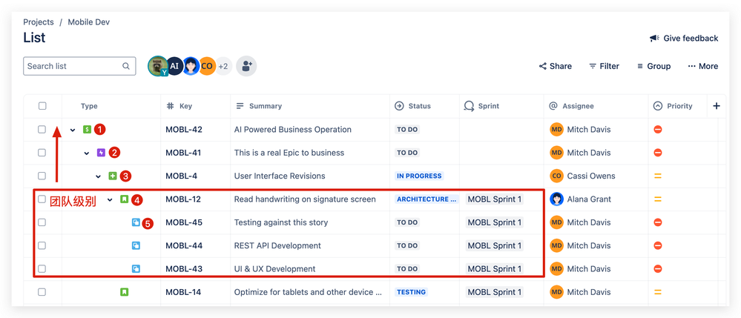The image size is (741, 318).
Task: Click the medium priority icon for MOBL-4
Action: pyautogui.click(x=657, y=176)
